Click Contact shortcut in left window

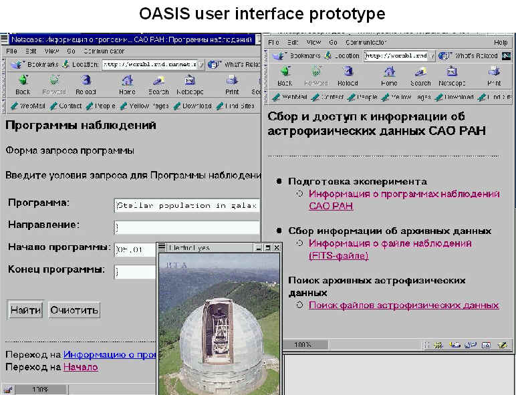click(66, 106)
